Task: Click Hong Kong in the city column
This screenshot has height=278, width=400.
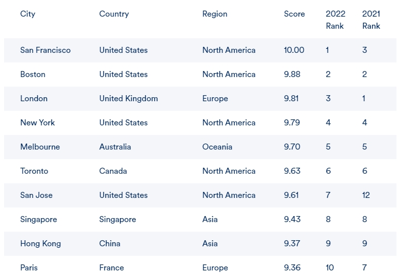Action: coord(40,244)
